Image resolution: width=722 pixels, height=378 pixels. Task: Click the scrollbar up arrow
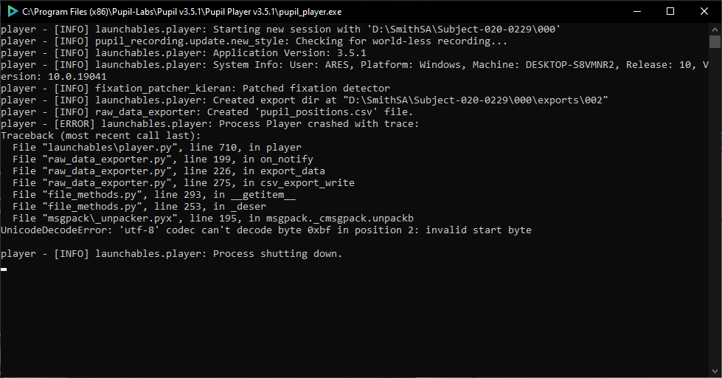point(715,29)
